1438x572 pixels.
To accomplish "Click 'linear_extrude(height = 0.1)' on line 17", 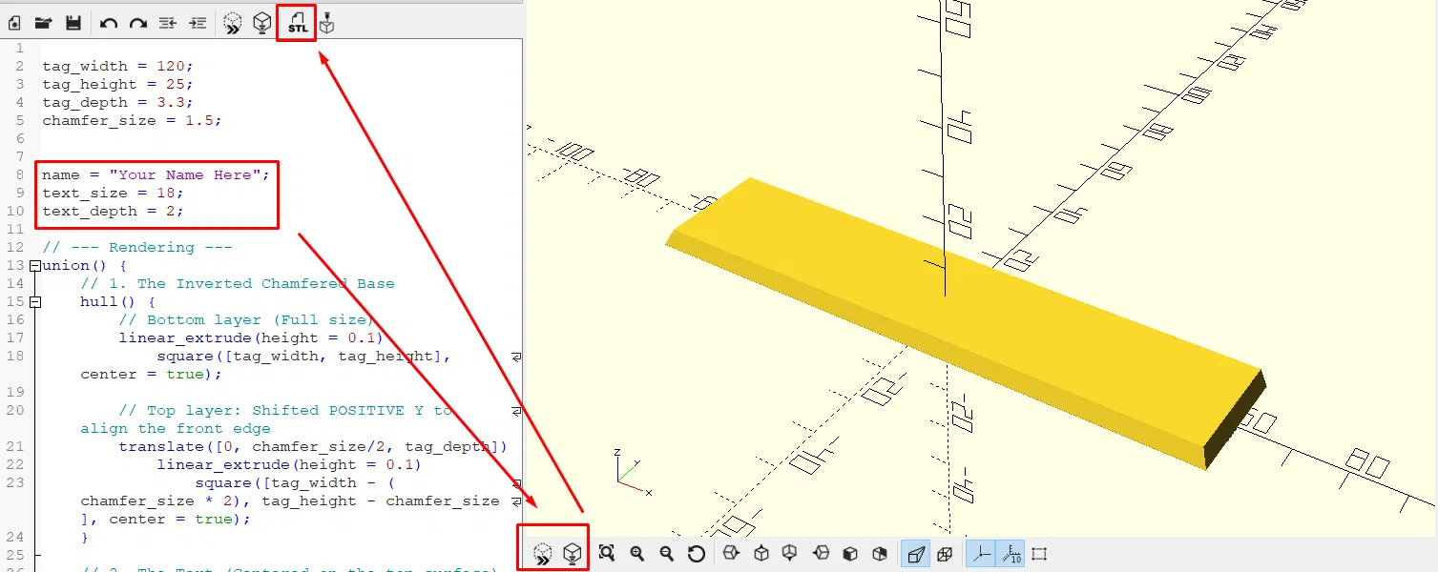I will pyautogui.click(x=251, y=338).
